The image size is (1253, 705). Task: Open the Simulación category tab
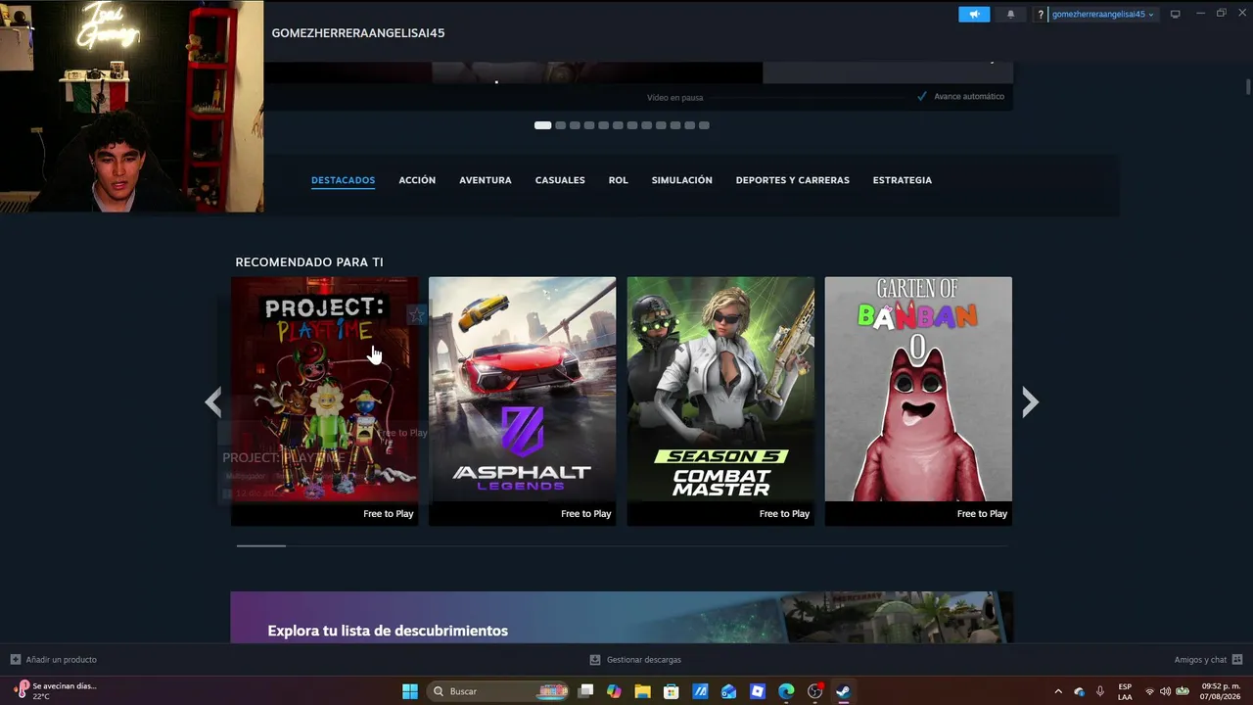(x=682, y=180)
